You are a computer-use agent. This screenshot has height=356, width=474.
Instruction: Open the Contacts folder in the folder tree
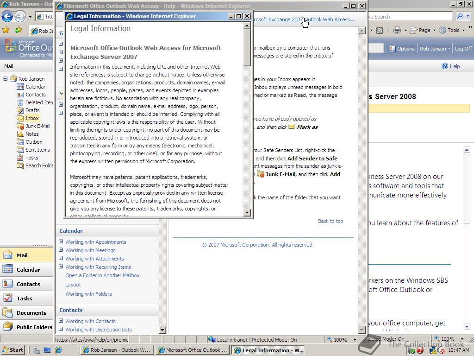[35, 95]
